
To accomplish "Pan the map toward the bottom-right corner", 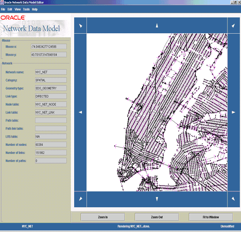I will coord(233,199).
